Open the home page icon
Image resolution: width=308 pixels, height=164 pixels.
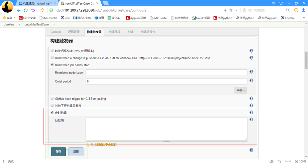[43, 10]
